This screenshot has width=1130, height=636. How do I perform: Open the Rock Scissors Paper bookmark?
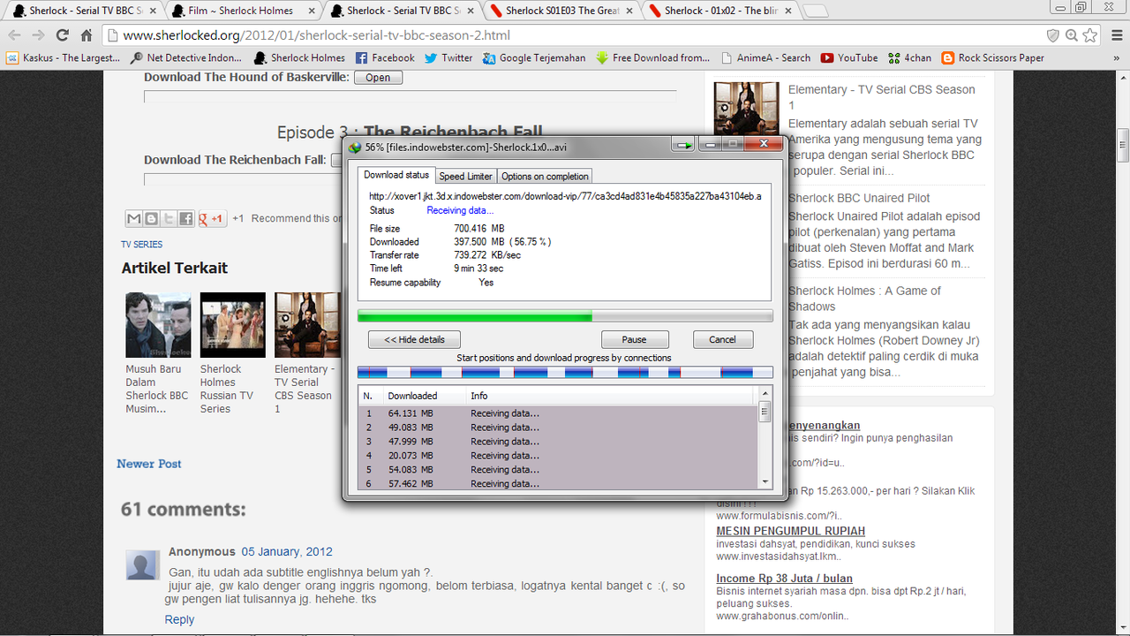[x=993, y=57]
